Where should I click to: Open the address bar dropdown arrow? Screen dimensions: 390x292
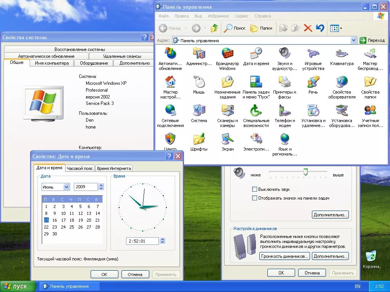[x=353, y=40]
